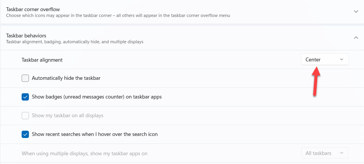Click the Show badges (unread messages counter) label
Screen dimensions: 364x164
pyautogui.click(x=97, y=97)
